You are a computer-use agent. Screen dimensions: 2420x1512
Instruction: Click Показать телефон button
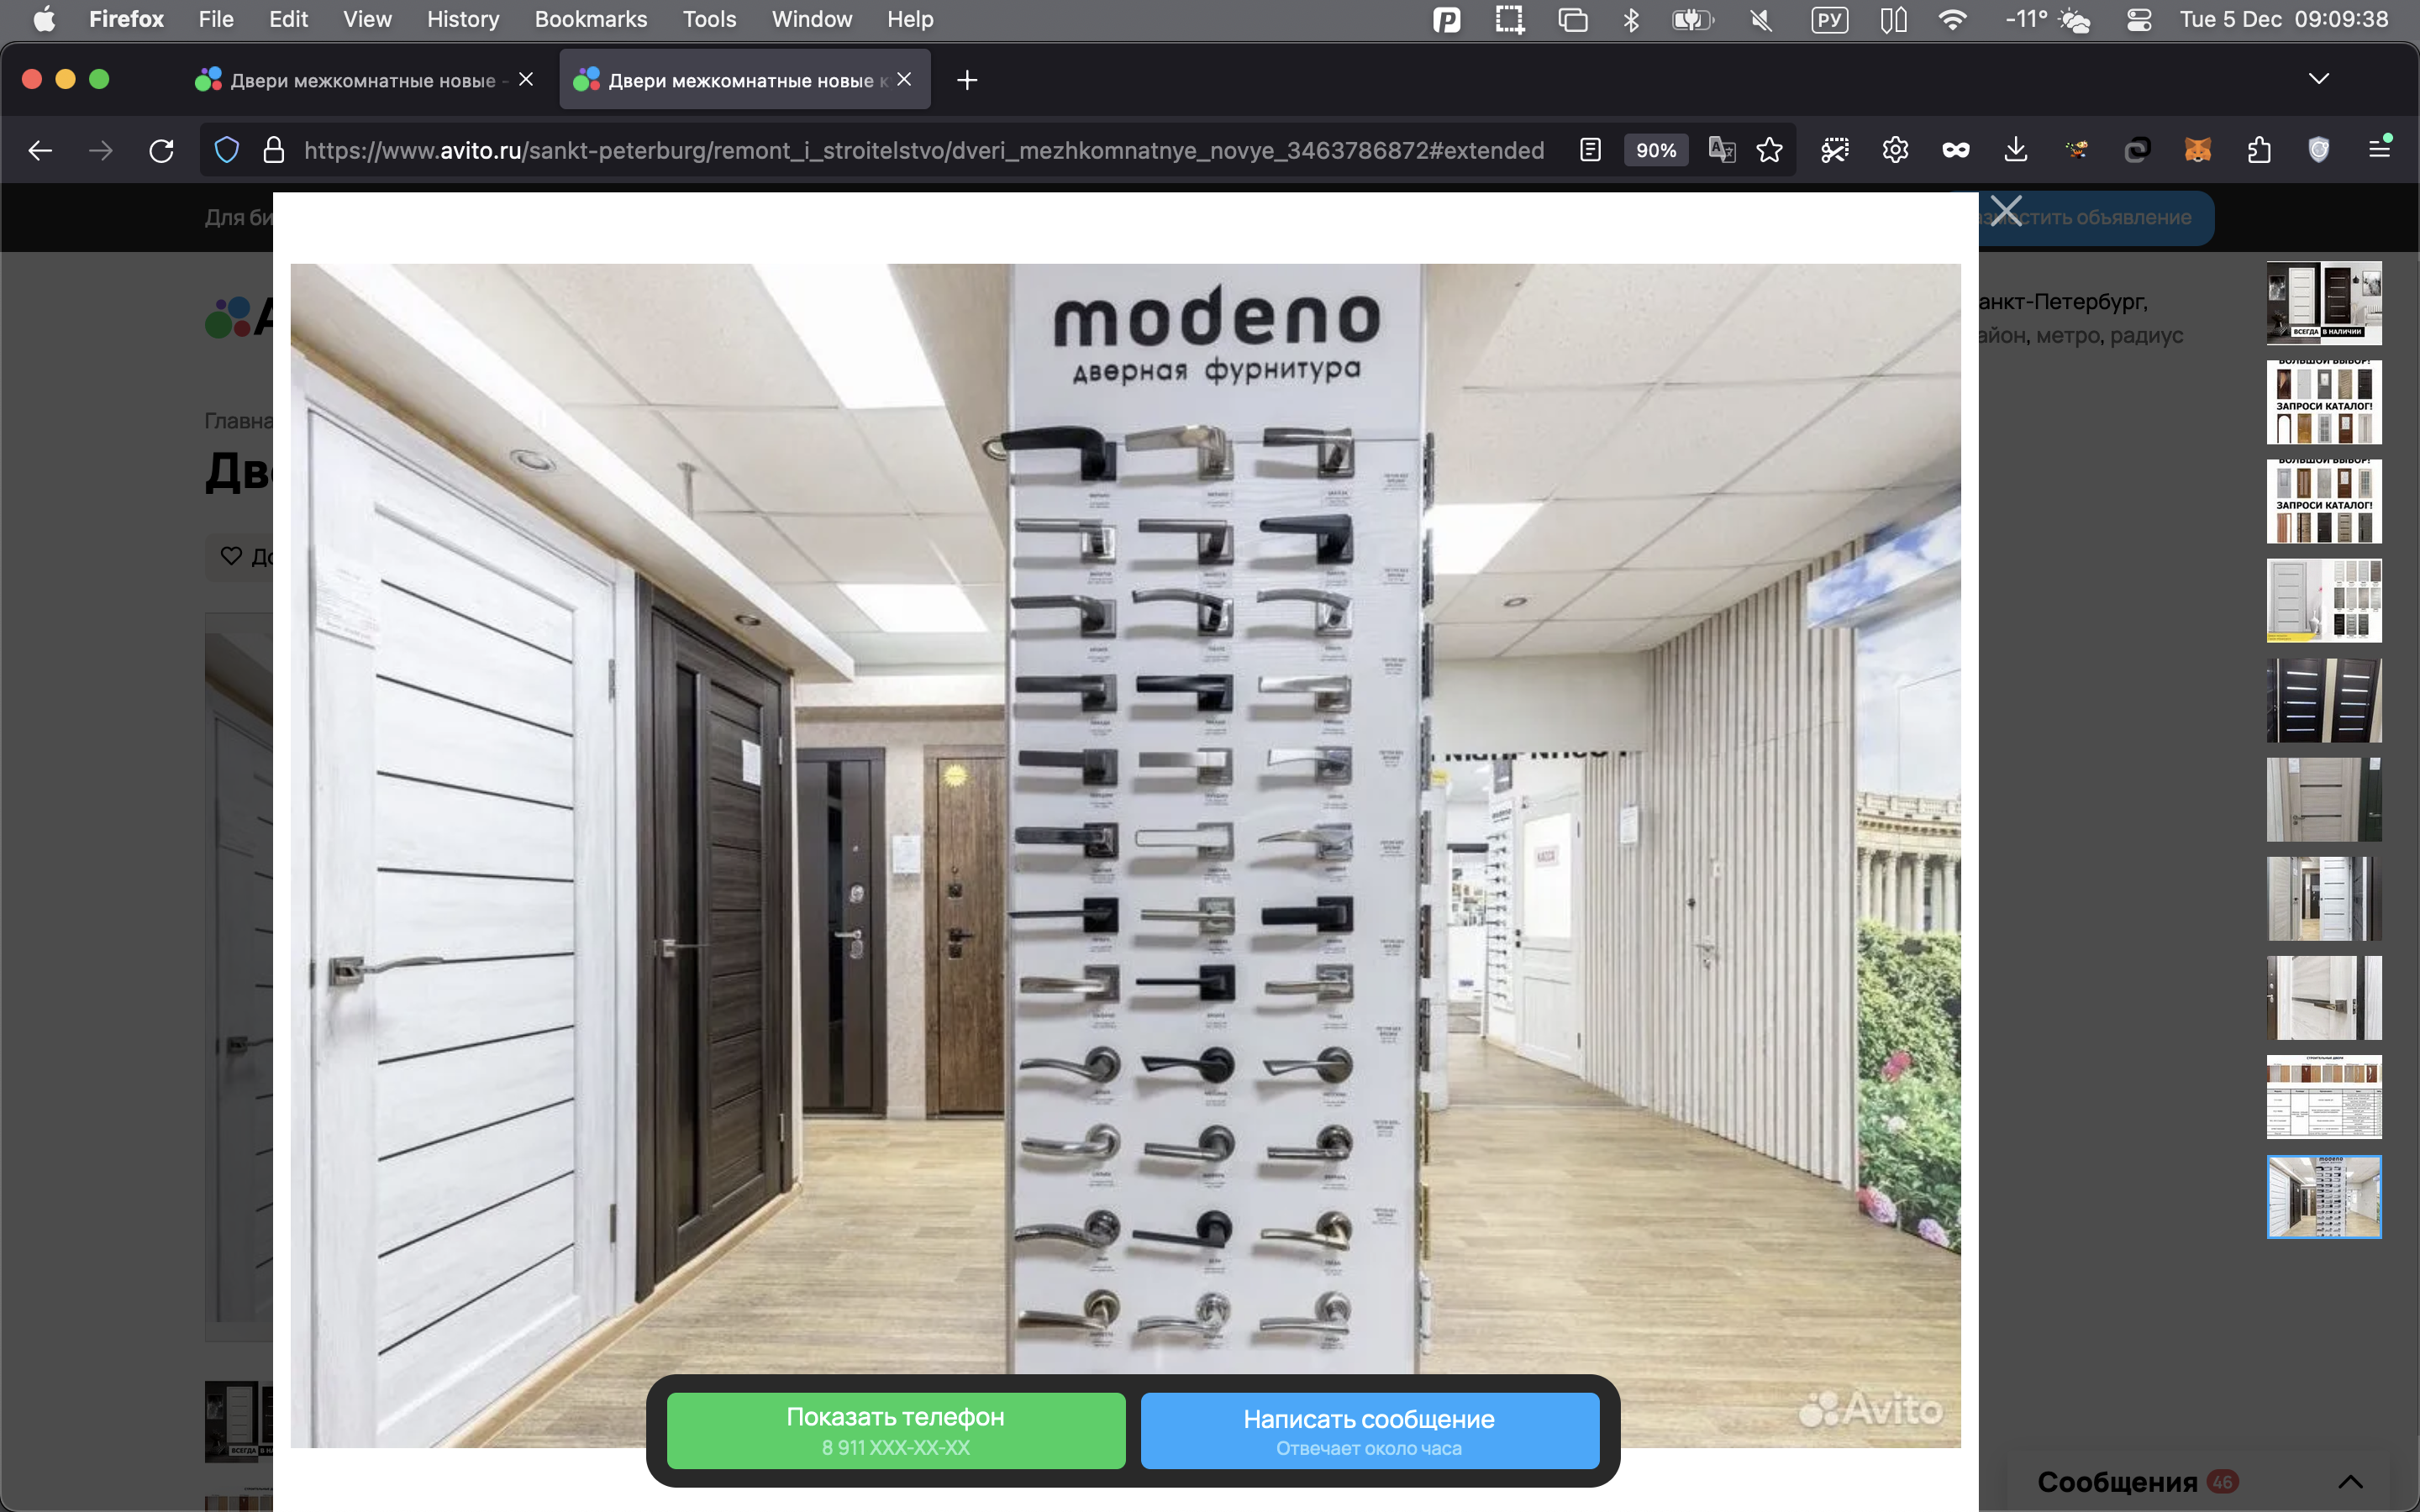tap(895, 1430)
